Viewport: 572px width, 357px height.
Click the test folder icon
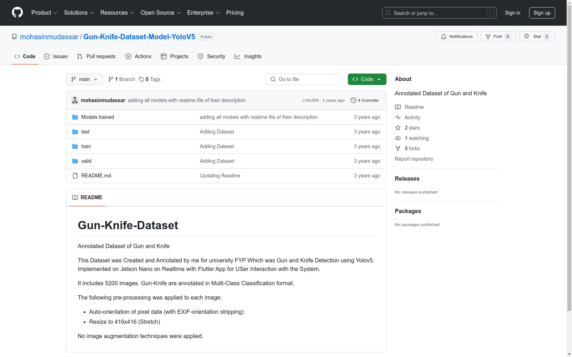75,132
